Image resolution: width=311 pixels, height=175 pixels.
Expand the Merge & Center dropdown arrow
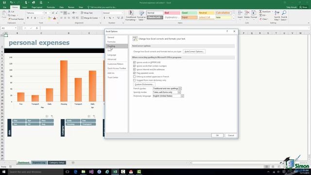pos(100,18)
